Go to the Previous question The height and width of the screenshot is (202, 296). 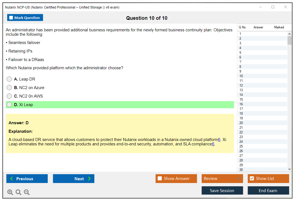click(x=27, y=179)
